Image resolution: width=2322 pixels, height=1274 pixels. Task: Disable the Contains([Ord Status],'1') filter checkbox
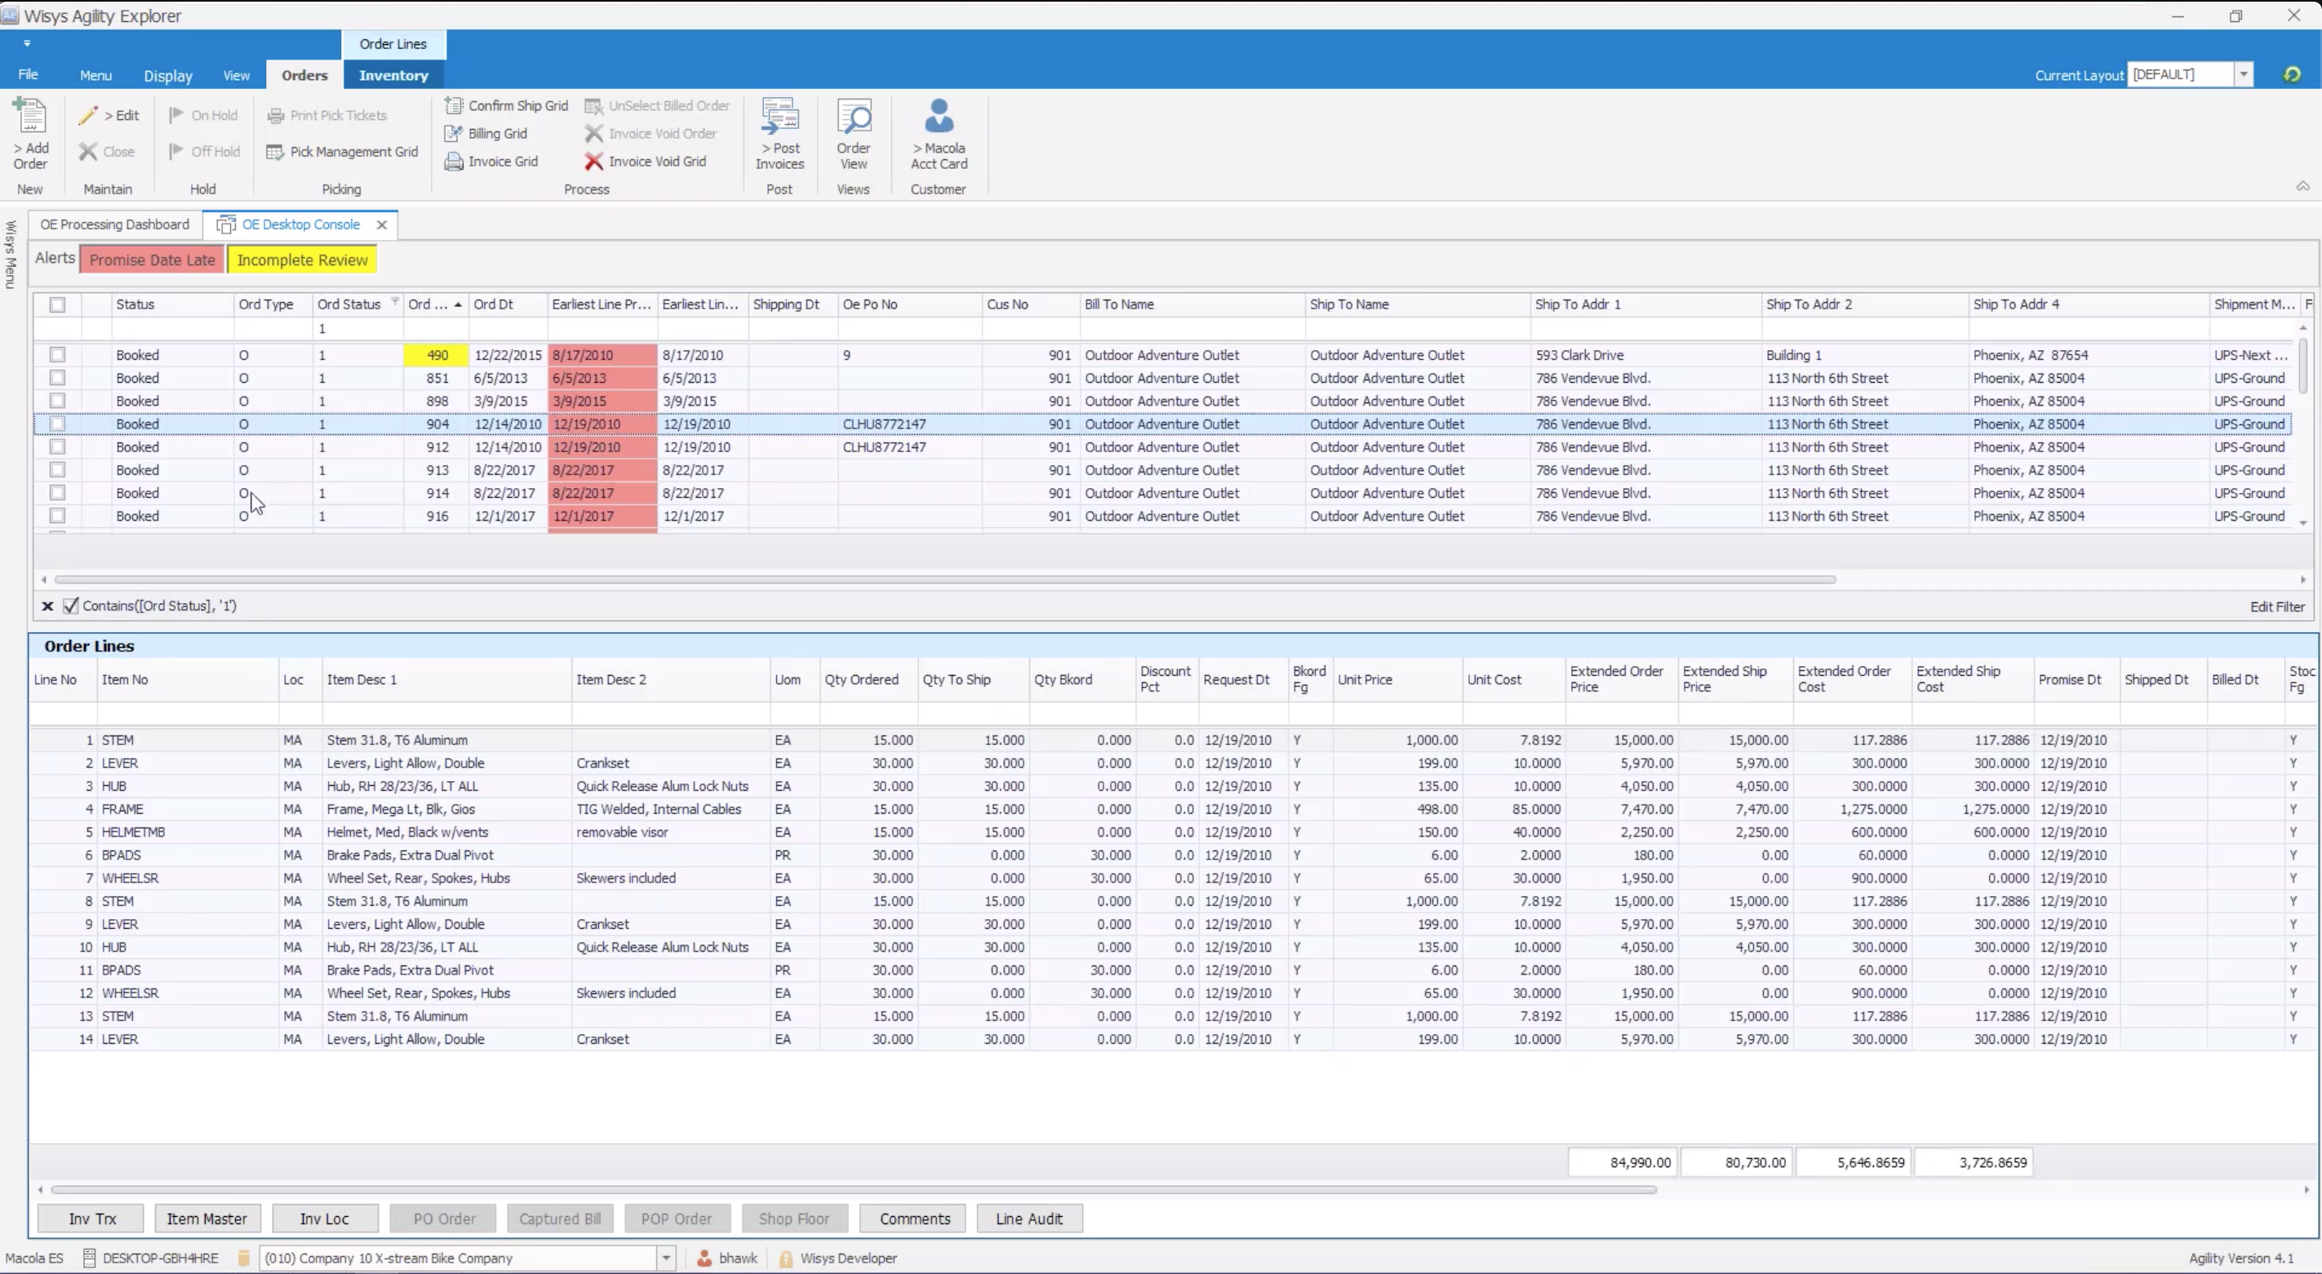tap(73, 605)
